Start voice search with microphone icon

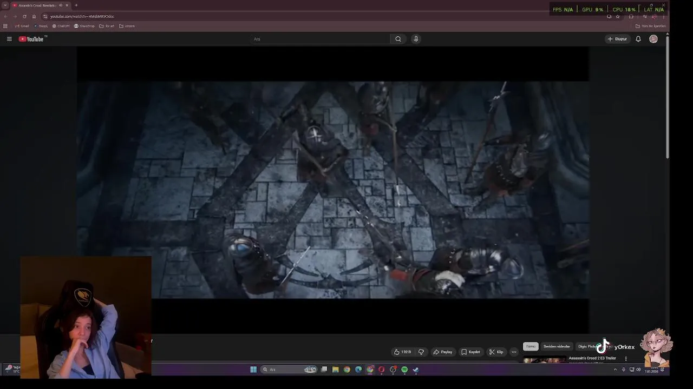(416, 39)
